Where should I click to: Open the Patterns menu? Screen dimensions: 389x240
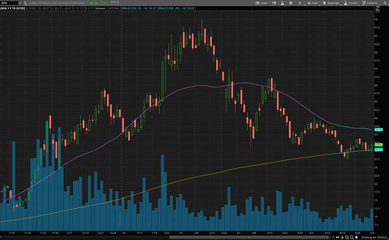click(x=370, y=3)
